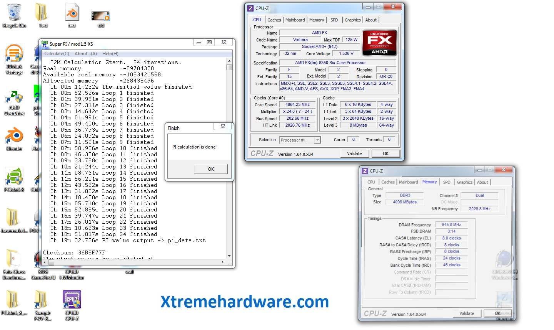Screen dimensions: 554x330
Task: Open the basemarkcl folder icon
Action: point(14,221)
